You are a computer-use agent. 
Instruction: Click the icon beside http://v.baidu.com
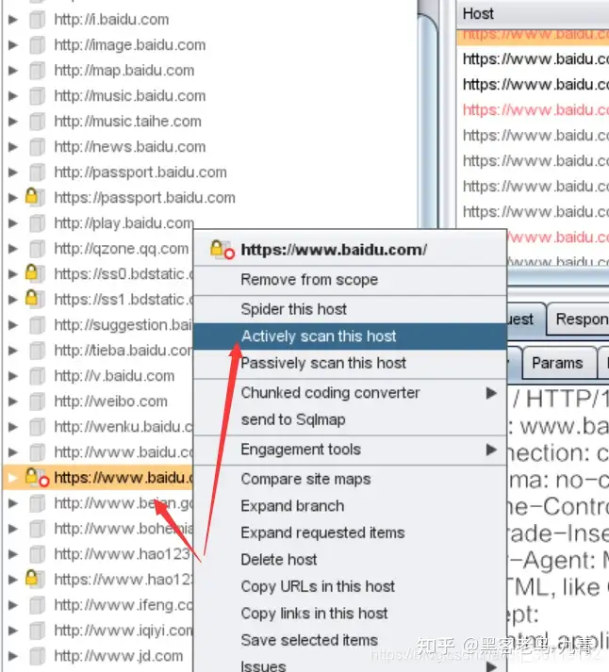tap(37, 376)
